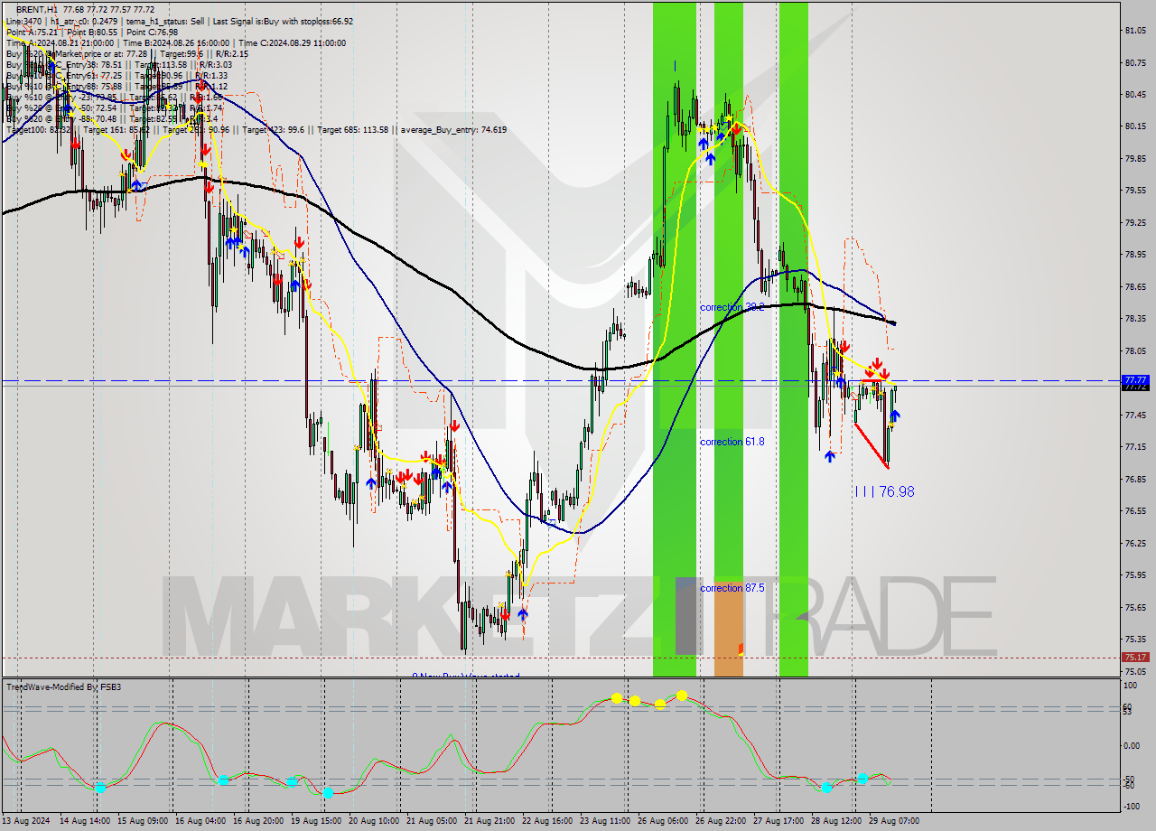Click the '27 Aug 17:00' time axis label
Image resolution: width=1156 pixels, height=831 pixels.
coord(778,821)
